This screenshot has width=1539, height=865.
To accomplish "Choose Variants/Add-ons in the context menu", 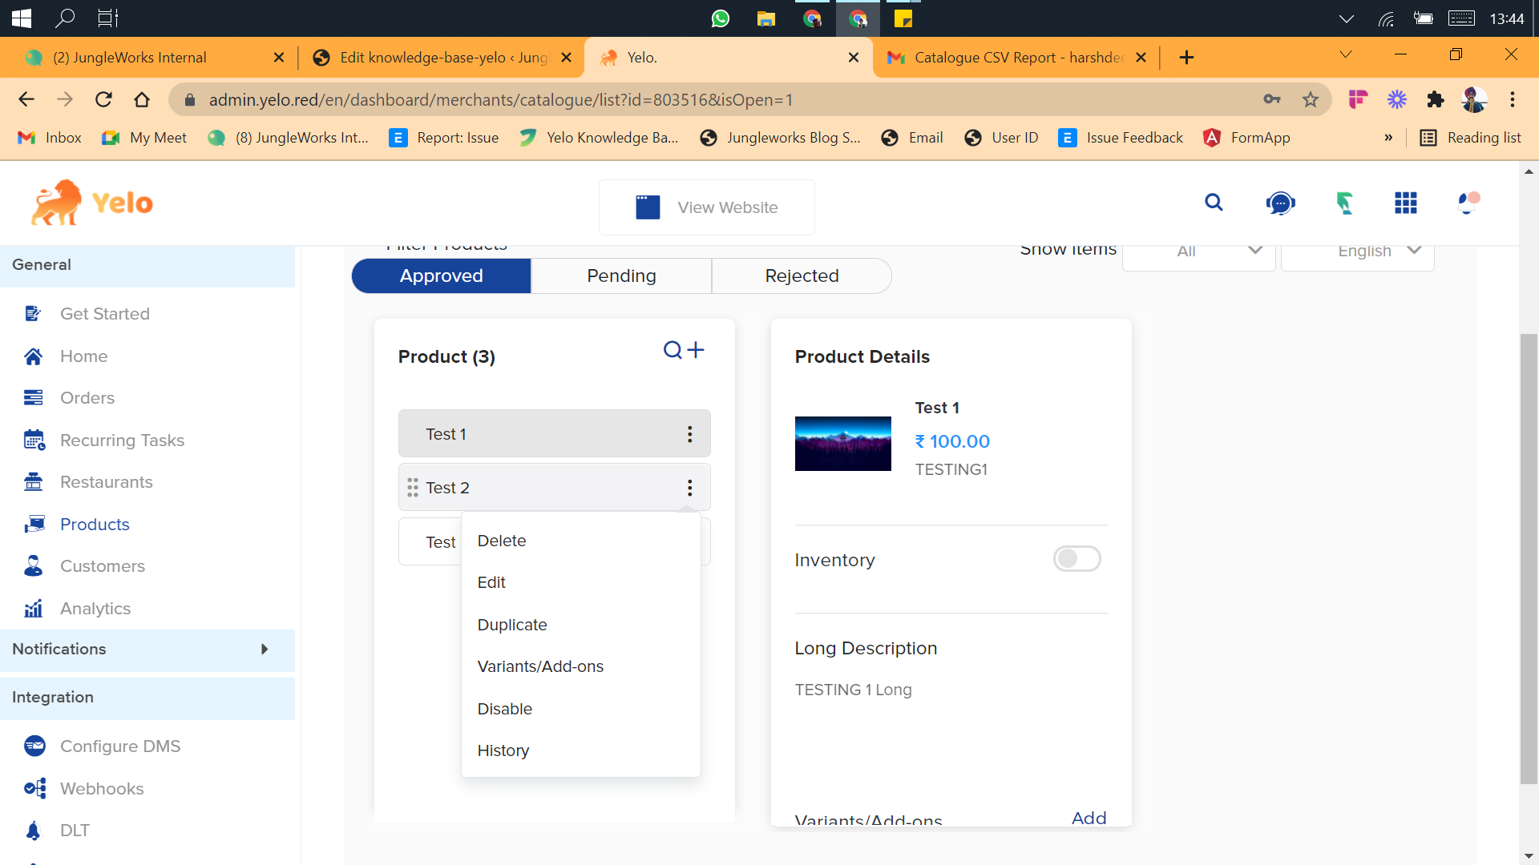I will [539, 666].
